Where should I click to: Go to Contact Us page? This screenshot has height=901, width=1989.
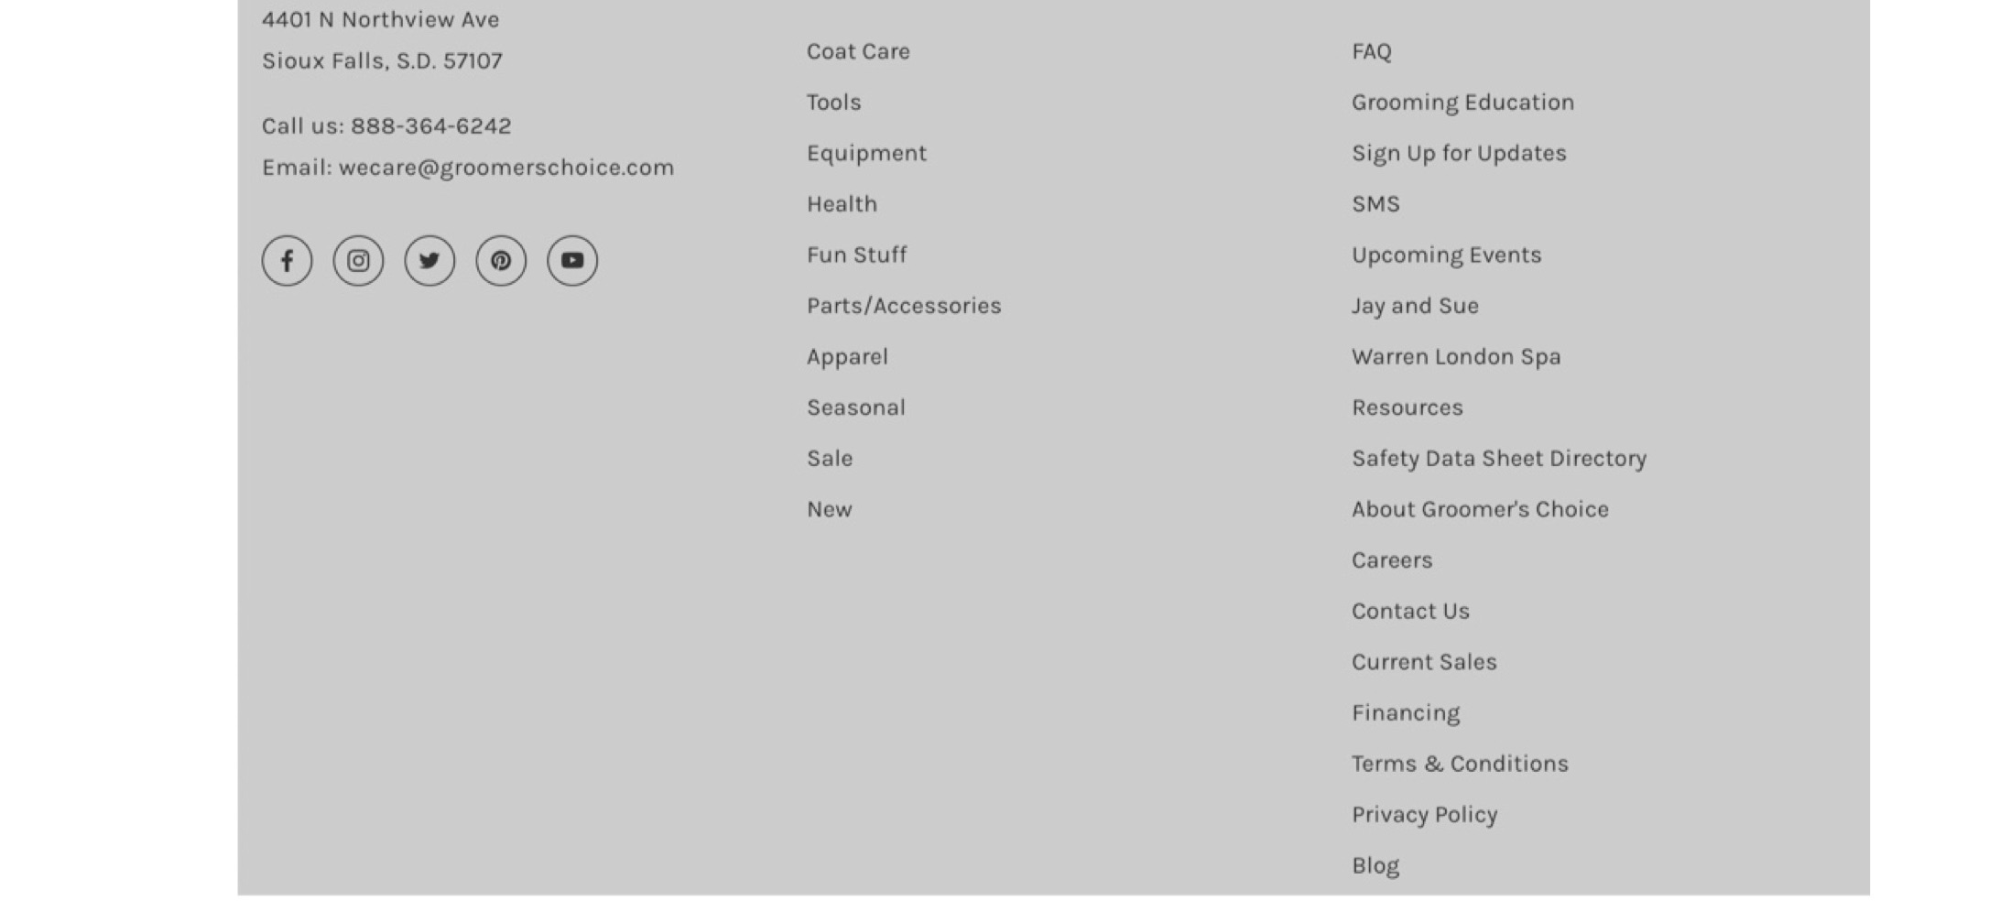tap(1410, 611)
